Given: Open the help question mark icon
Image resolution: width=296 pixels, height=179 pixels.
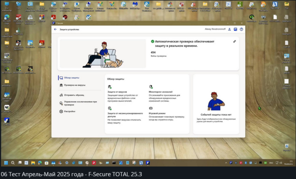Looking at the screenshot, I should point(241,29).
